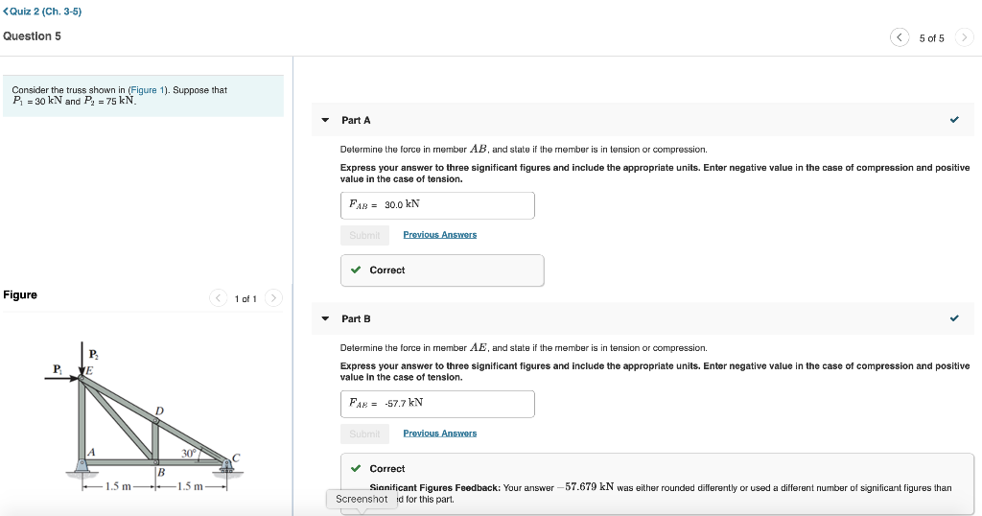Click the F_AE answer field
This screenshot has height=516, width=982.
pyautogui.click(x=437, y=404)
